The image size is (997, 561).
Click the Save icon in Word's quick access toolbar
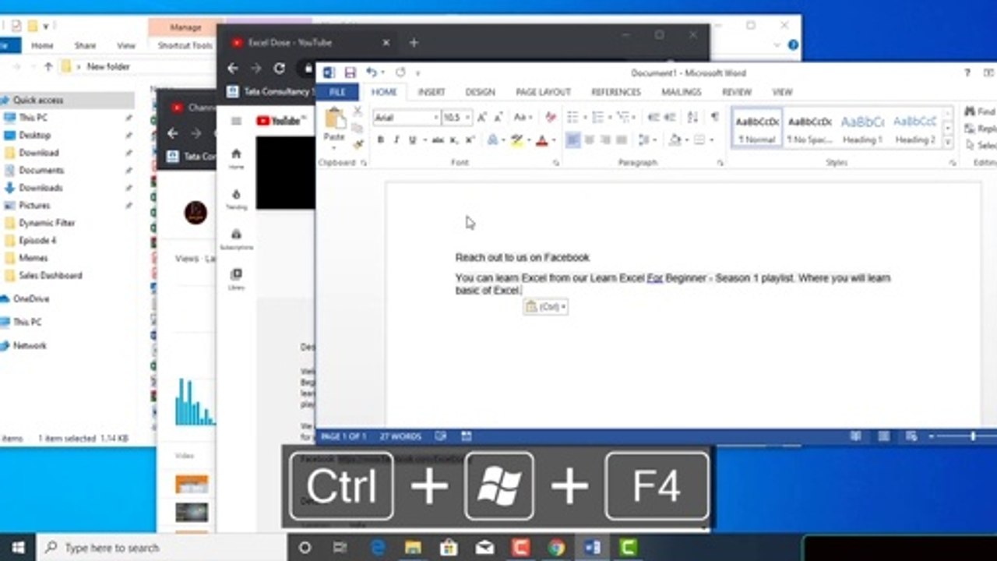[350, 72]
